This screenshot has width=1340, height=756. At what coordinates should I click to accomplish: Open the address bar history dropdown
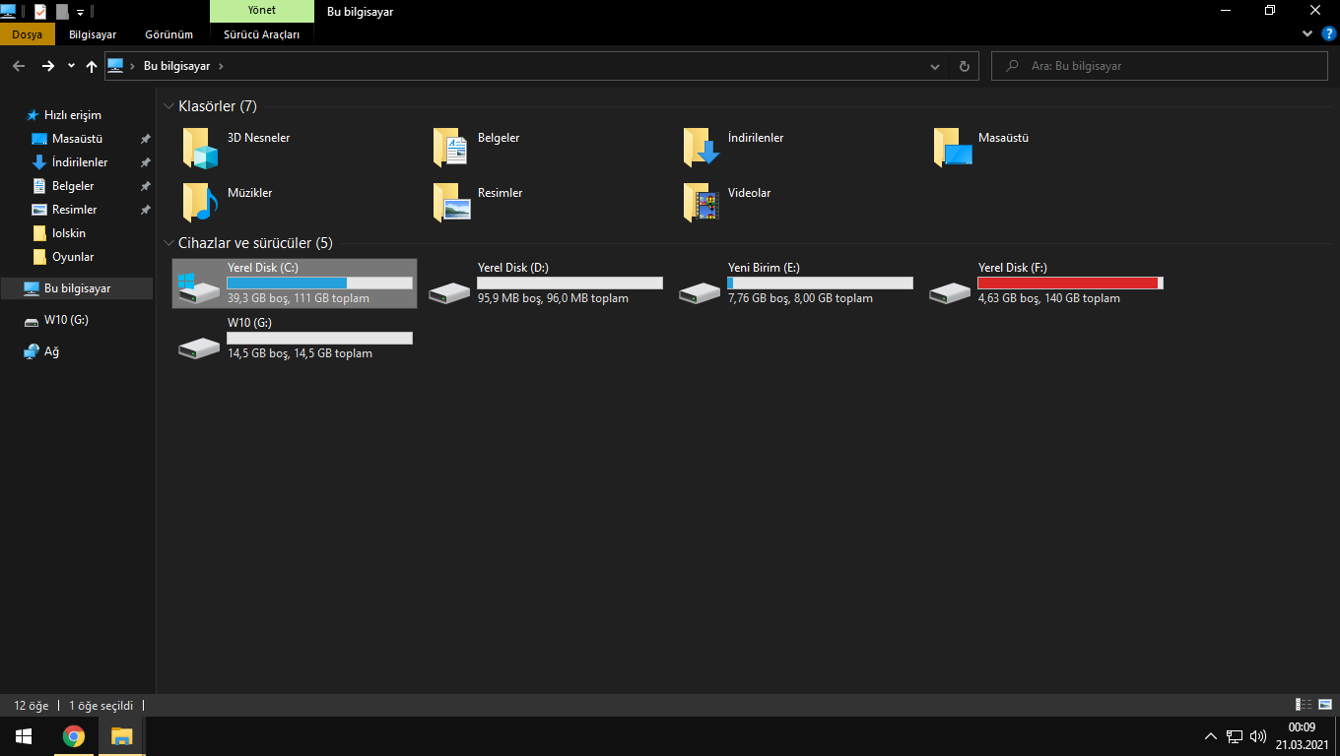pos(935,66)
